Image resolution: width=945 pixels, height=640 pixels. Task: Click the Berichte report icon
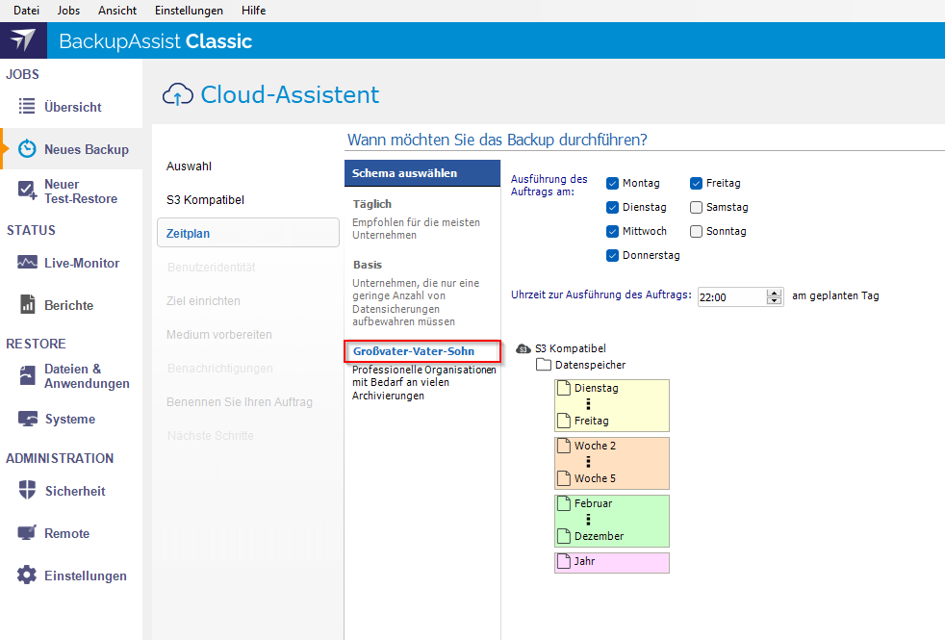[x=27, y=305]
